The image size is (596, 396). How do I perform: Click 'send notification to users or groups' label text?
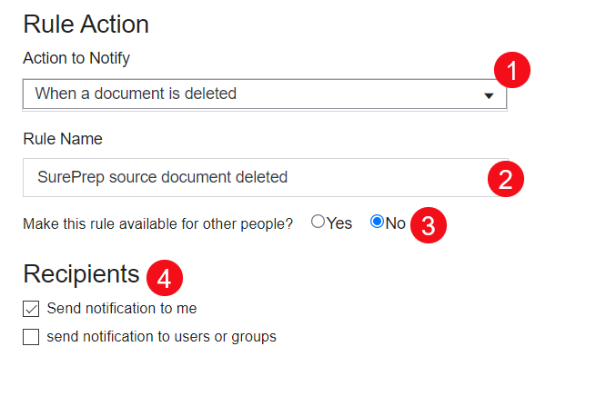162,337
